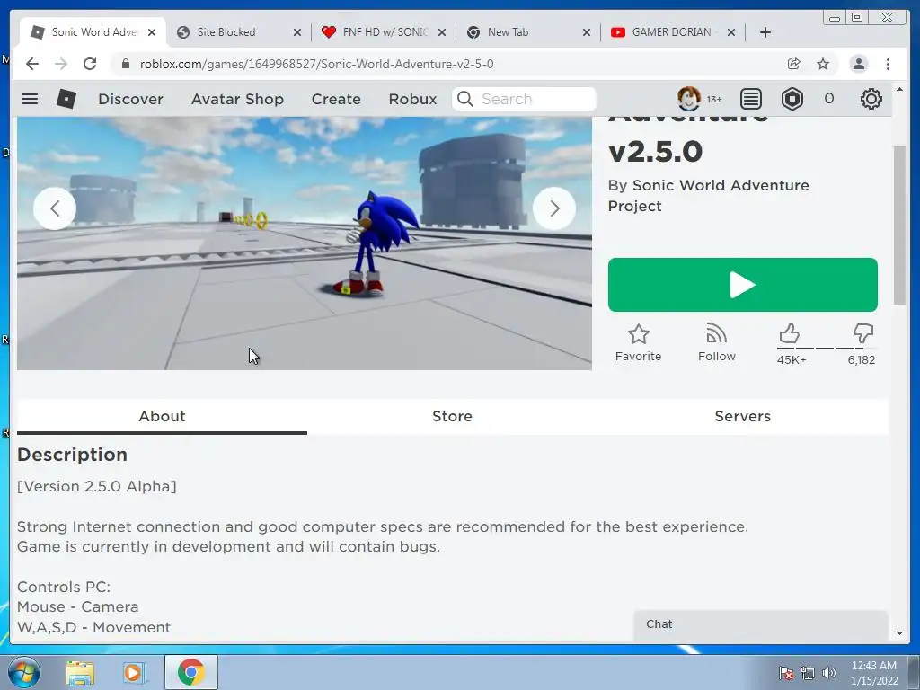Close the New Tab tab
Viewport: 920px width, 690px height.
click(x=587, y=32)
